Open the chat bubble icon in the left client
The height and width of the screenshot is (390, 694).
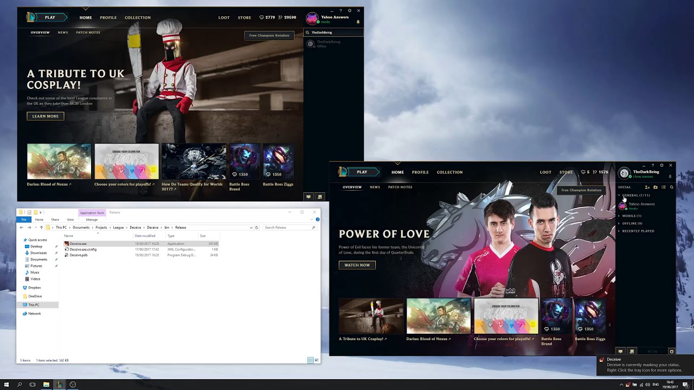(308, 197)
